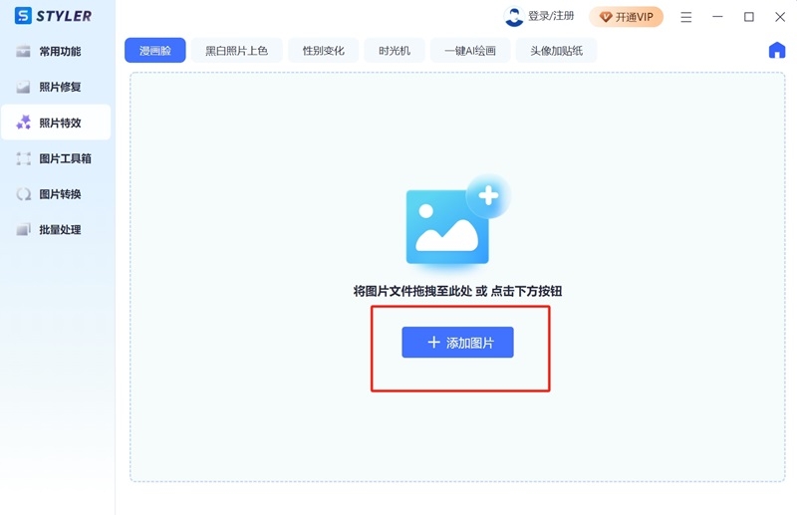Click the STYLER logo icon
This screenshot has width=797, height=515.
point(23,15)
